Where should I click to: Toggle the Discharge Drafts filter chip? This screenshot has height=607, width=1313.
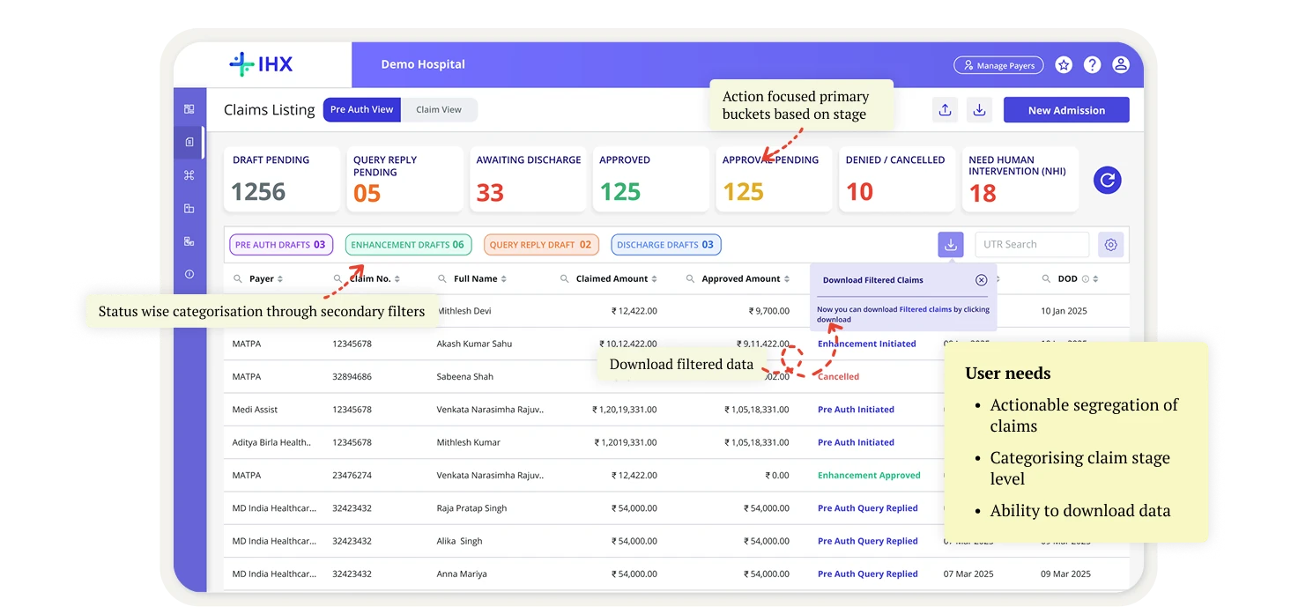click(666, 245)
